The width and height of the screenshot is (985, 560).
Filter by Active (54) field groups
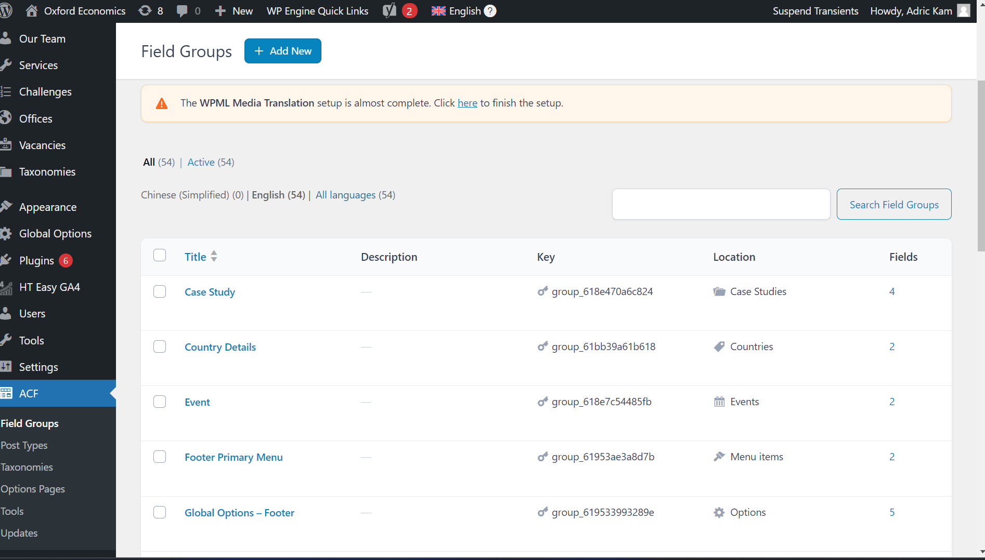click(x=211, y=162)
